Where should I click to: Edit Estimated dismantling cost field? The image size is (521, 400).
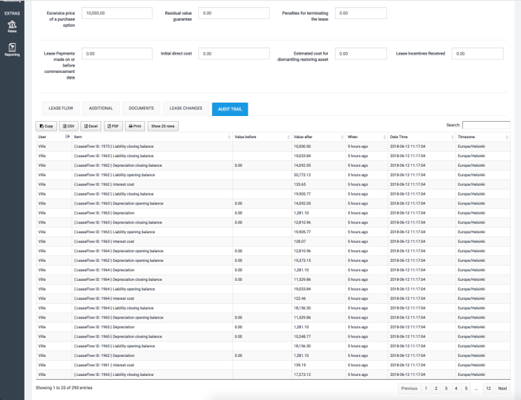coord(361,53)
